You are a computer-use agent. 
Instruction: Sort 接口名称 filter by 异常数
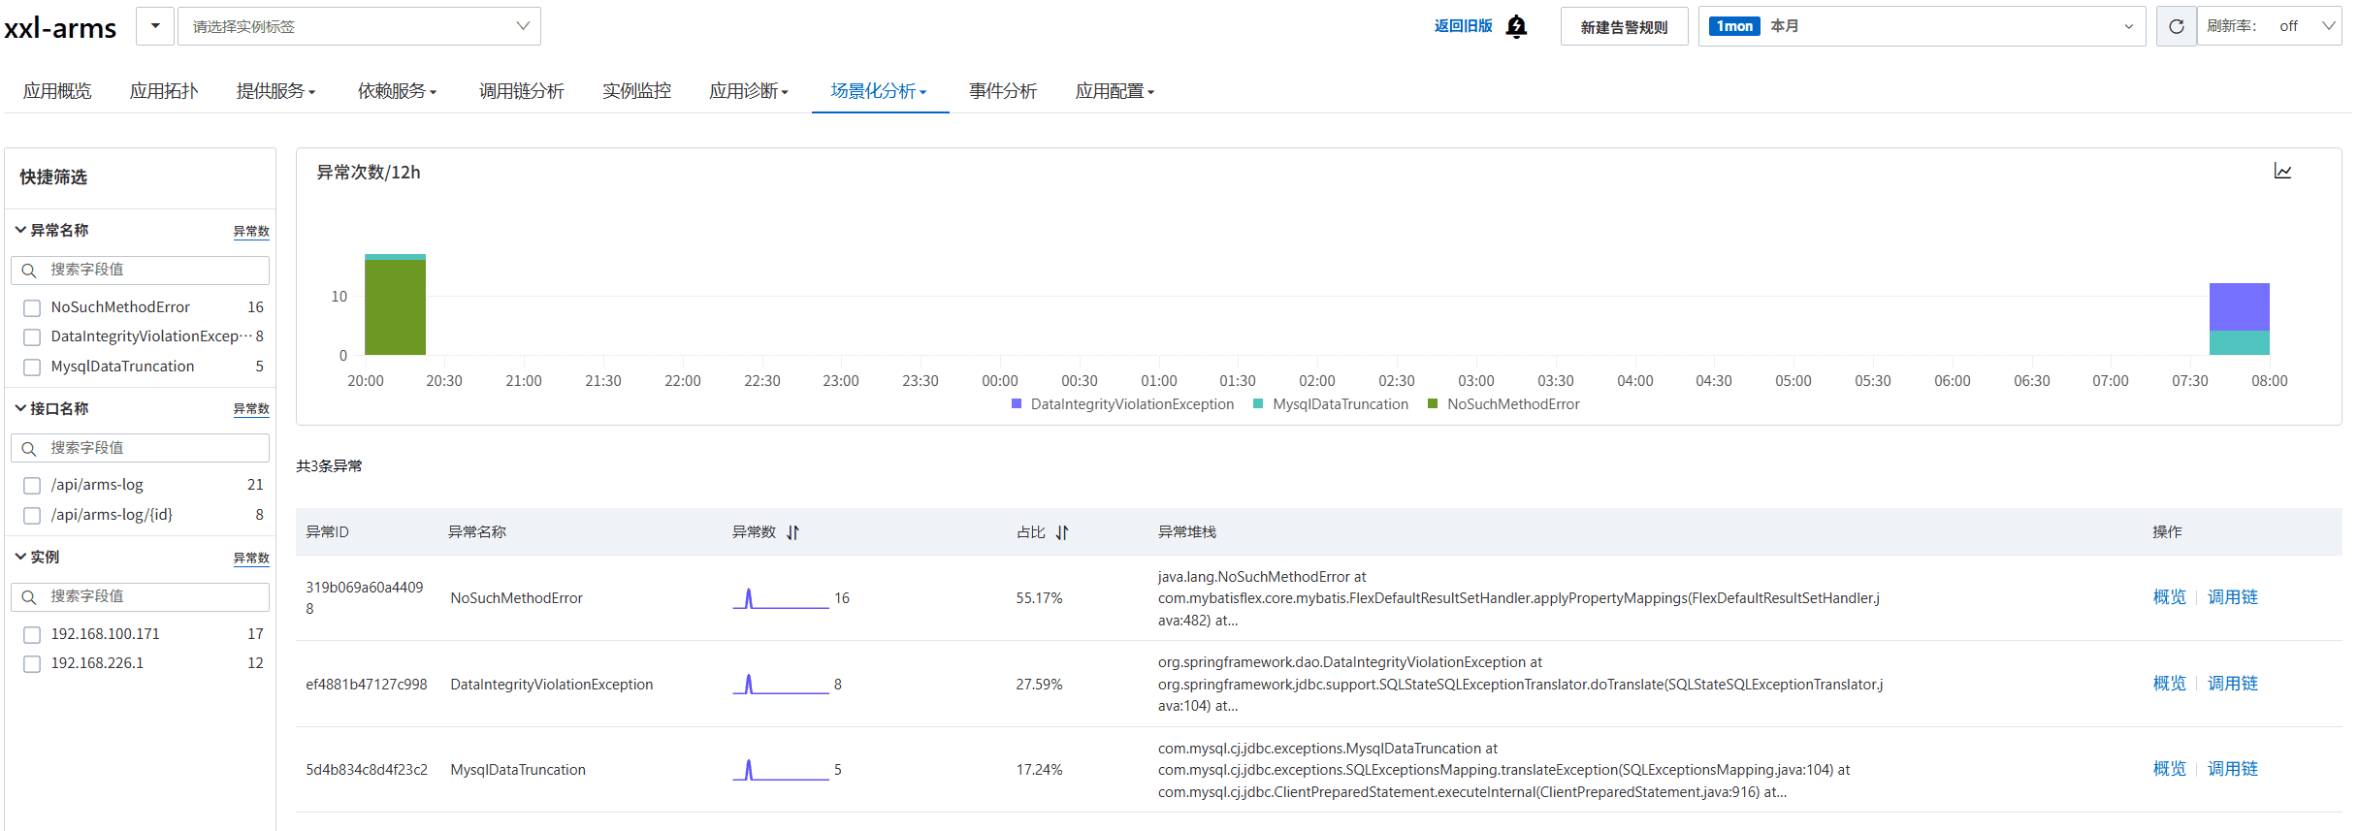tap(251, 409)
